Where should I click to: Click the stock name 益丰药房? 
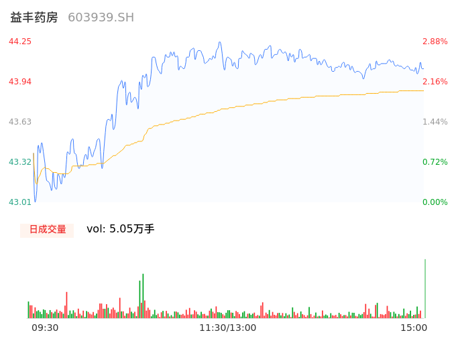coord(34,17)
